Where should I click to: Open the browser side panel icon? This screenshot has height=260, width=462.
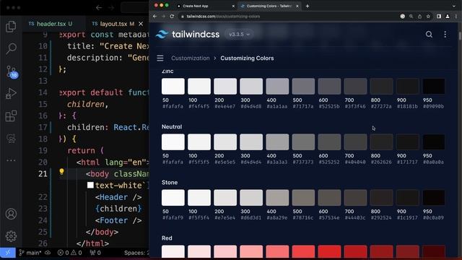coord(439,17)
